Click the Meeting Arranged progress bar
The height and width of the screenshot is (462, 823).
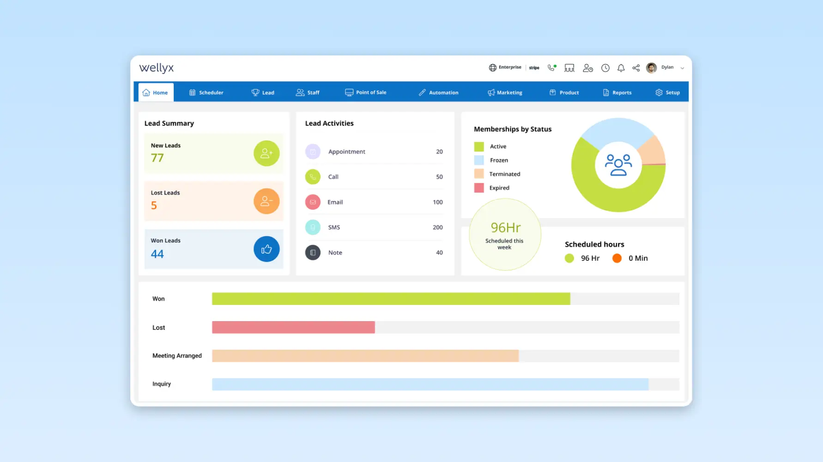click(x=446, y=356)
